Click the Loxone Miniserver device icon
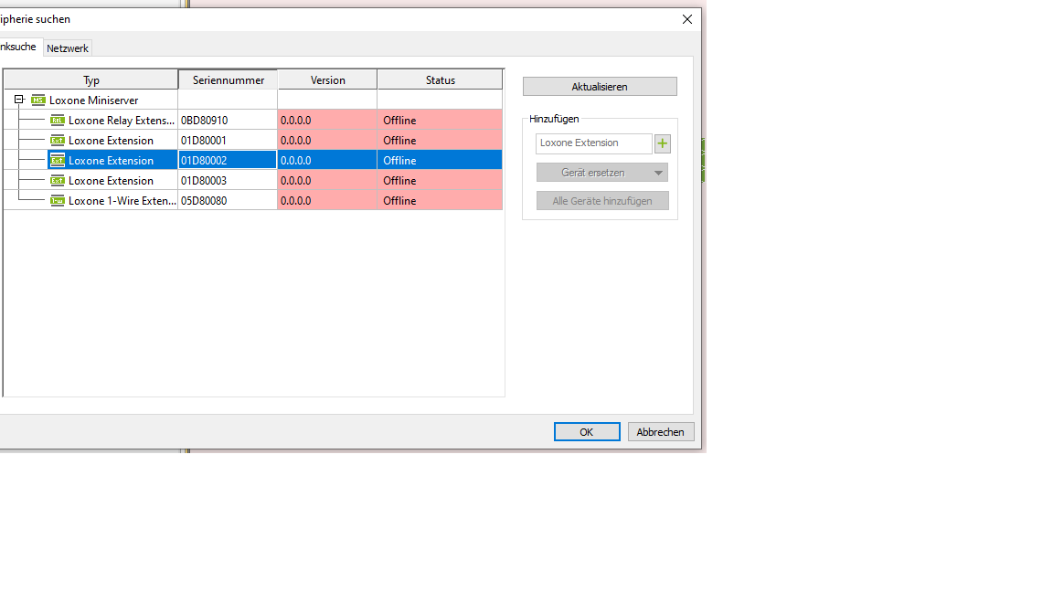This screenshot has height=592, width=1053. [38, 100]
